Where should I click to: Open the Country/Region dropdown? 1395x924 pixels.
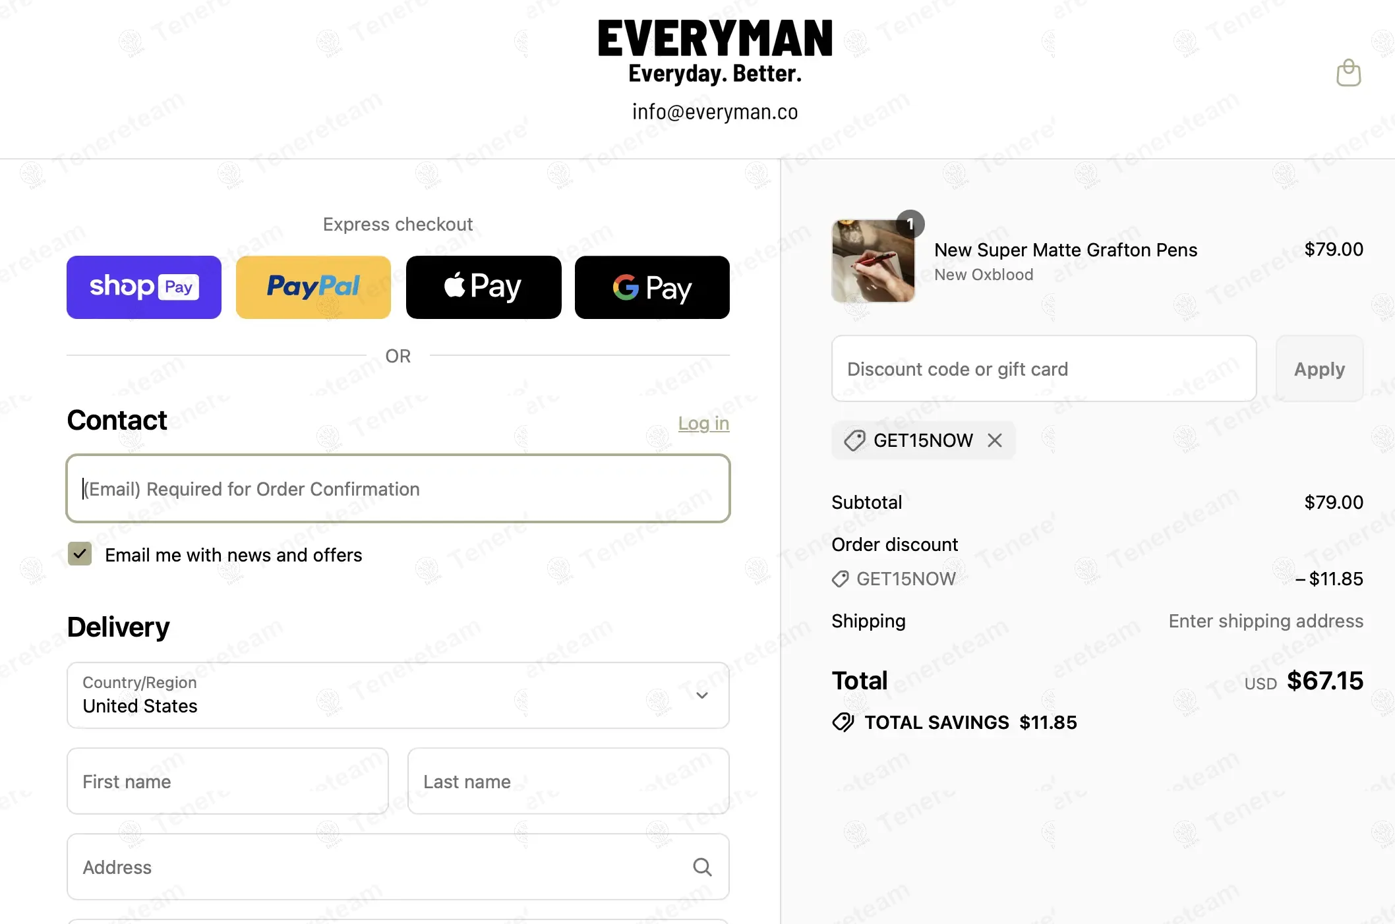pyautogui.click(x=398, y=695)
